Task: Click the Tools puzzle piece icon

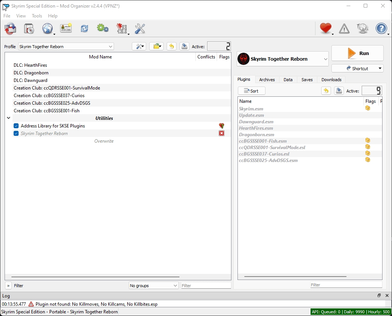Action: (121, 29)
